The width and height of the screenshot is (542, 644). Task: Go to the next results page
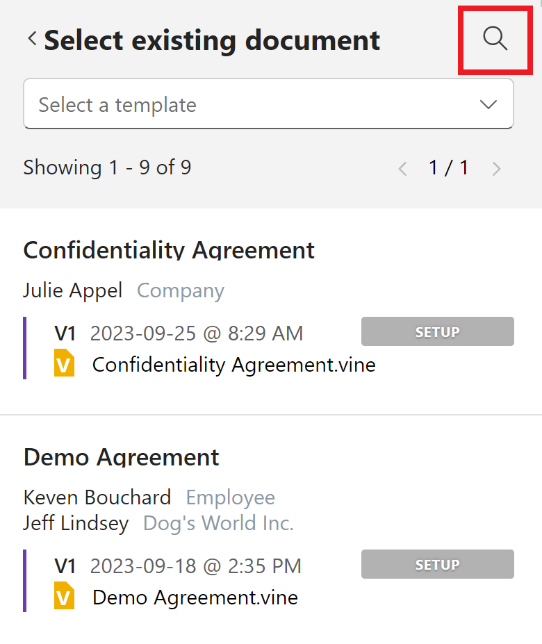(496, 168)
